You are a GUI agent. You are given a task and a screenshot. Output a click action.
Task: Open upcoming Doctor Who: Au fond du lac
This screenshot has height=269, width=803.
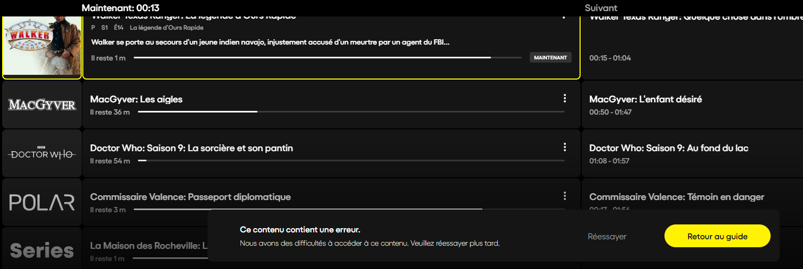point(692,153)
